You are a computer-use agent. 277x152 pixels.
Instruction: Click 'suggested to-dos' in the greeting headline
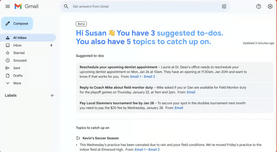click(x=190, y=33)
